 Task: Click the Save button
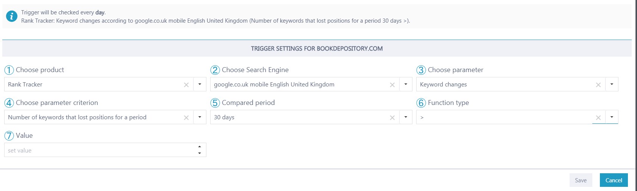[581, 180]
